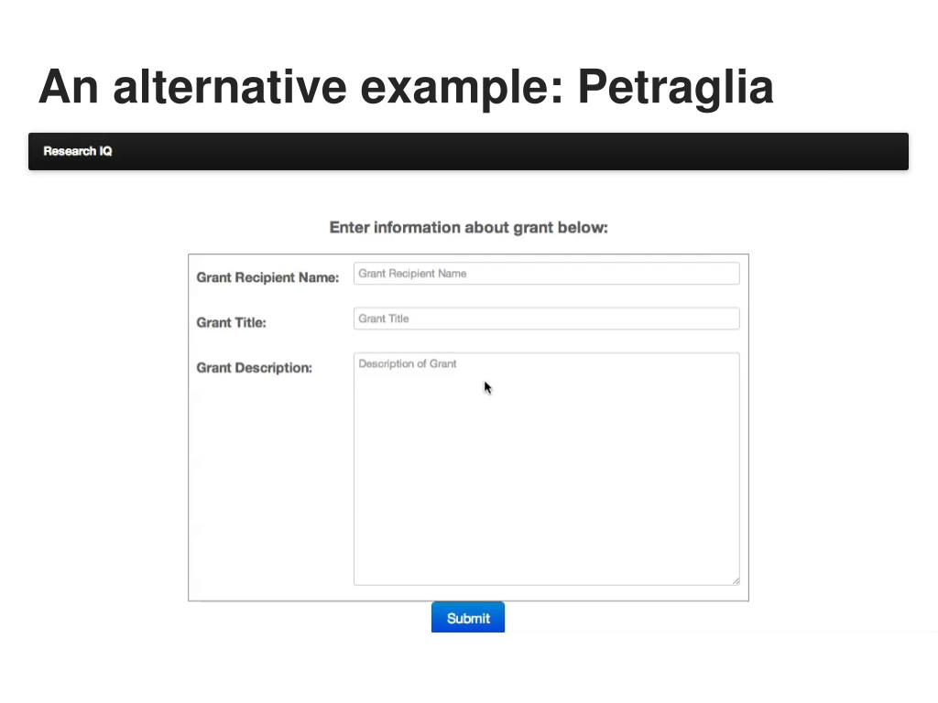Click the textarea resize handle corner
Viewport: 938px width, 703px height.
[736, 580]
